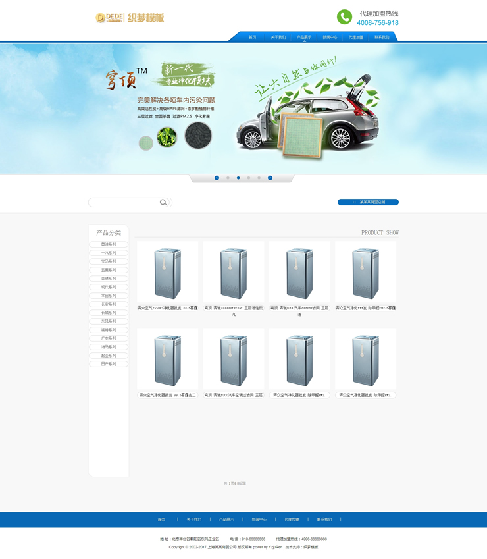Click 代理加盟 link in the footer bar
The width and height of the screenshot is (487, 559).
point(292,519)
